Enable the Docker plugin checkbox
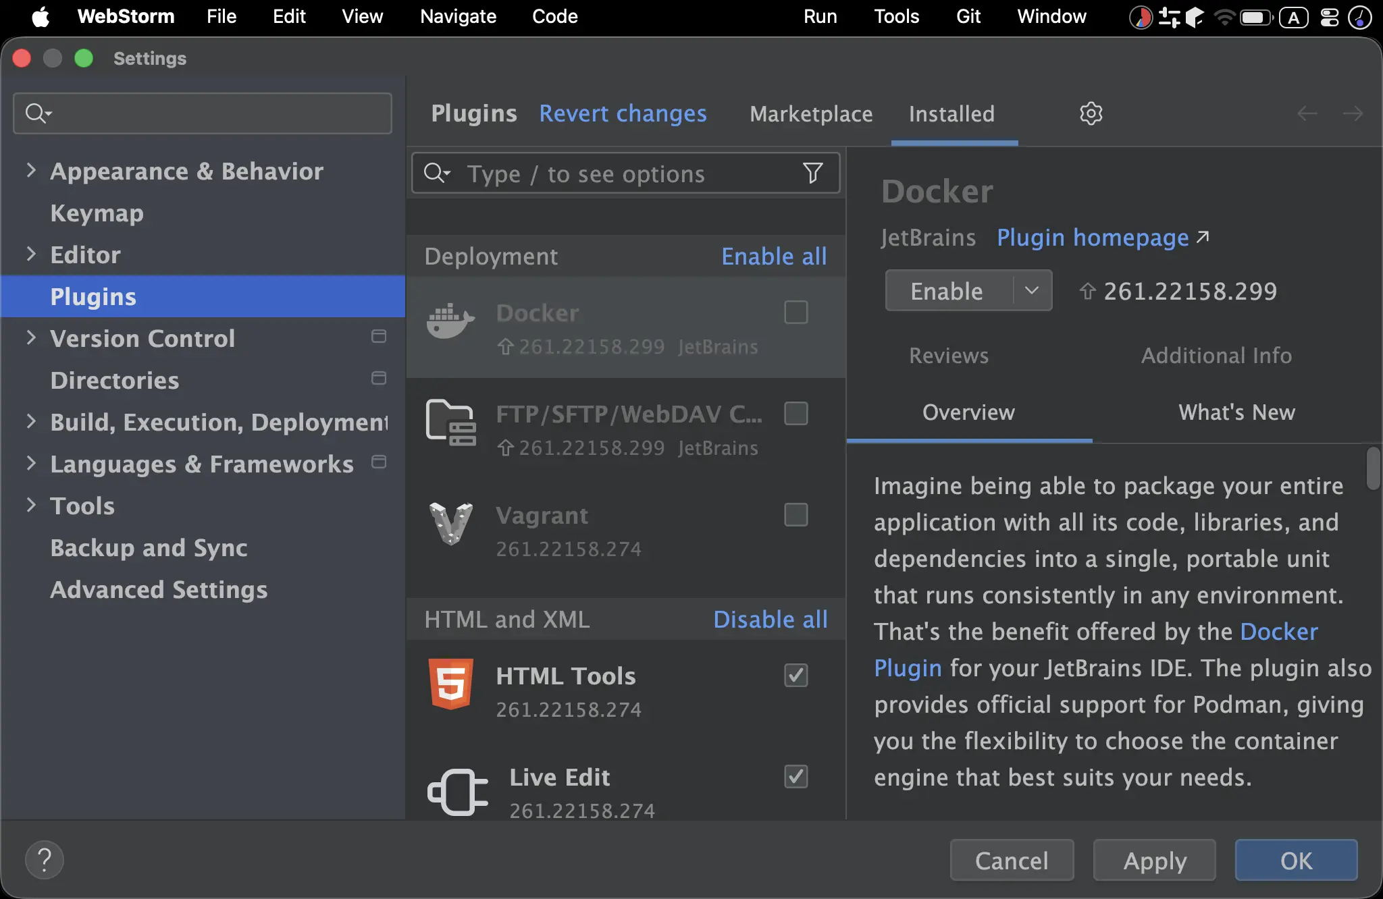 point(796,312)
